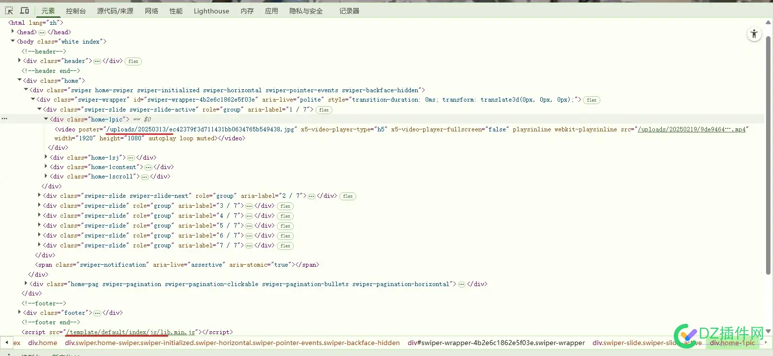Click the three-dot row menu in gutter

click(x=4, y=119)
